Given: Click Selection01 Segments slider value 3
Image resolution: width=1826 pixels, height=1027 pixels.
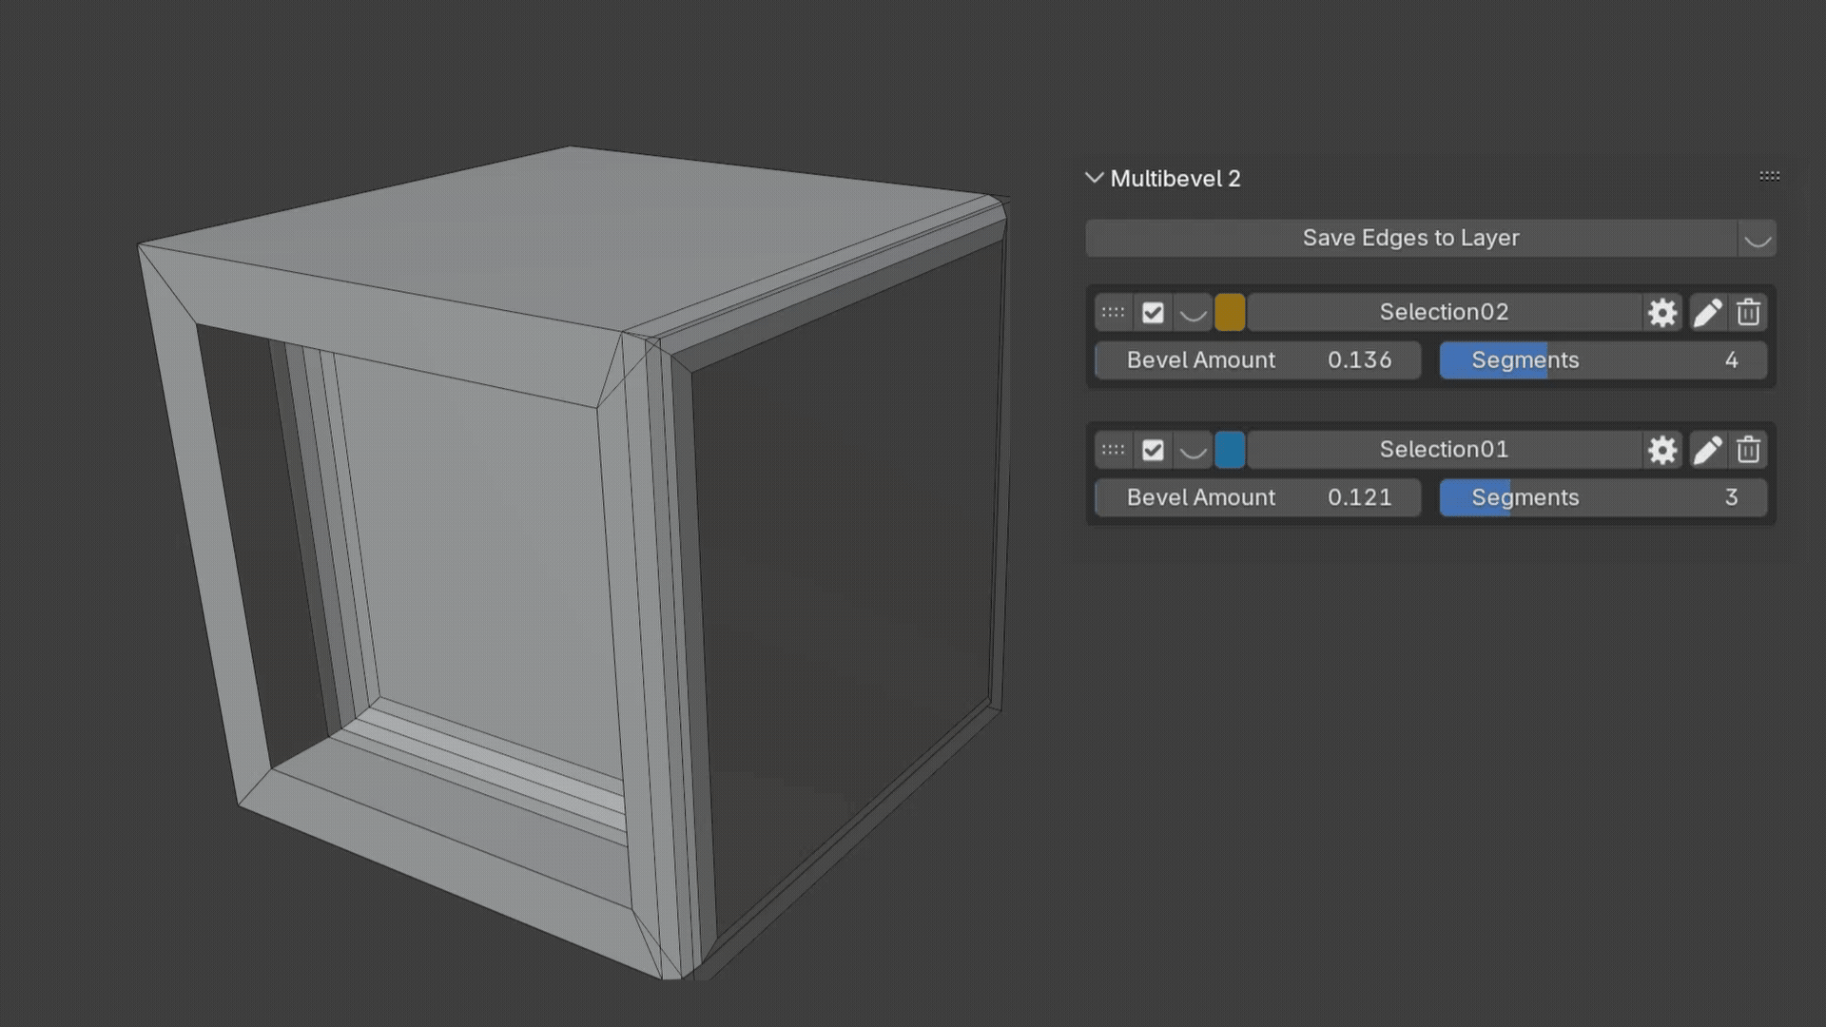Looking at the screenshot, I should click(x=1603, y=497).
